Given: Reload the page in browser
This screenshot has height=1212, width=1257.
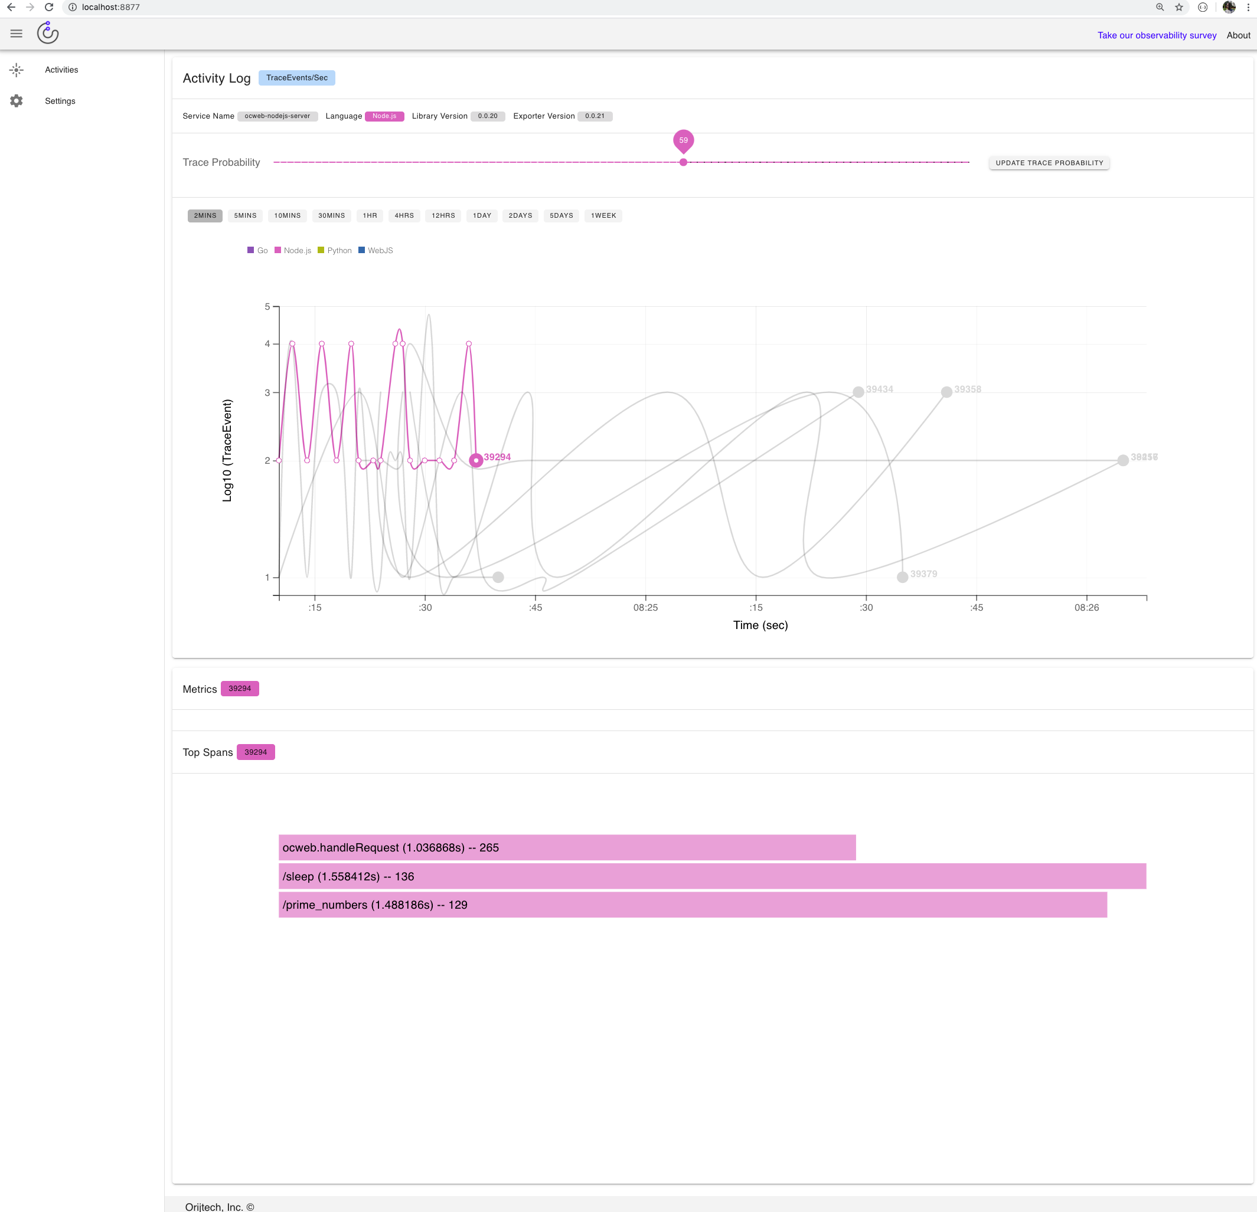Looking at the screenshot, I should (x=49, y=7).
